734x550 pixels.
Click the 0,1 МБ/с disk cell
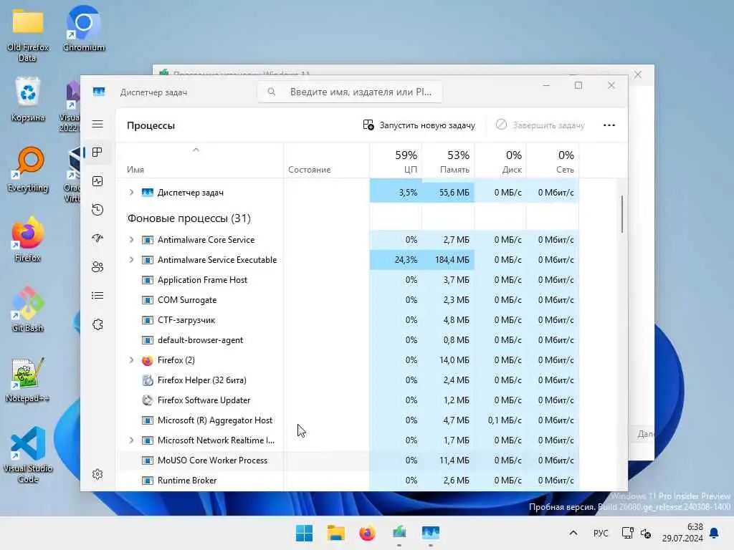[500, 420]
